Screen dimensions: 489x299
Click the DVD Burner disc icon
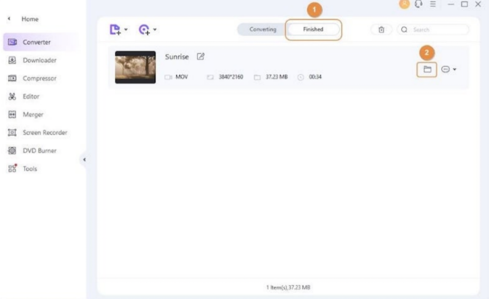coord(12,150)
